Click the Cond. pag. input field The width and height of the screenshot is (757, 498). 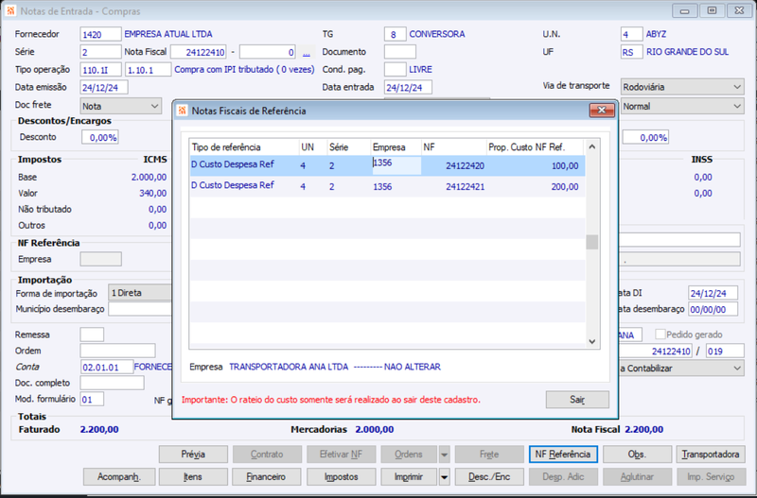(x=395, y=69)
